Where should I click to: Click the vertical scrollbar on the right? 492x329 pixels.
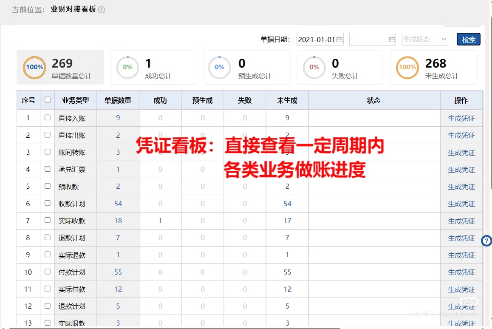490,104
